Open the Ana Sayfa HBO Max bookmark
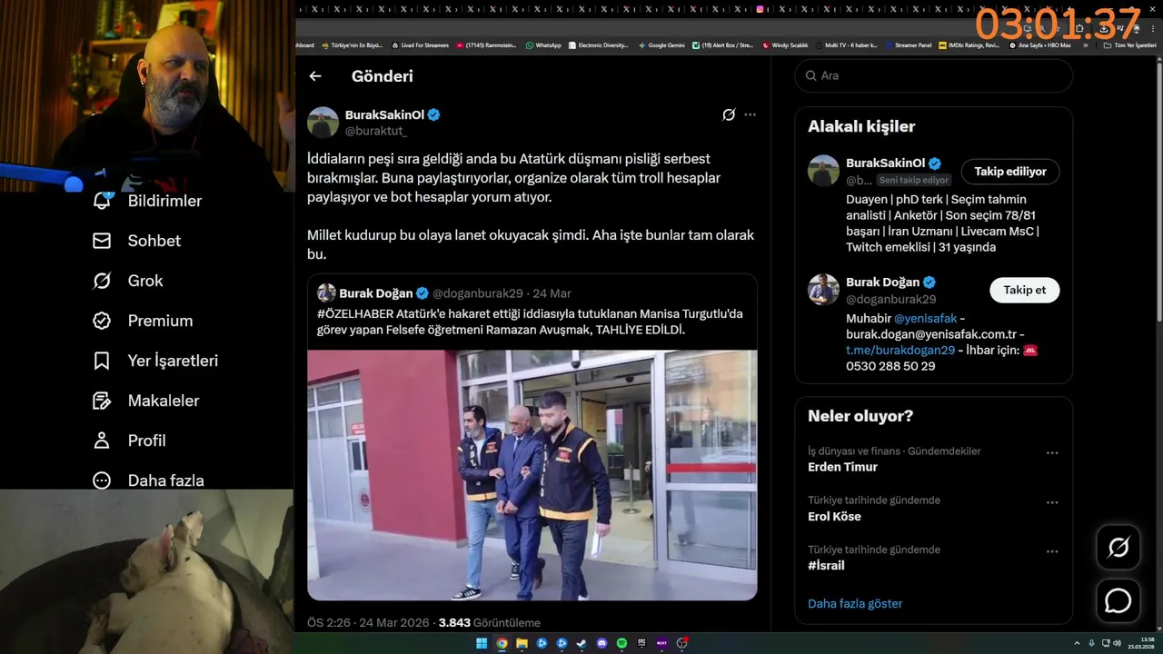This screenshot has width=1163, height=654. pyautogui.click(x=1039, y=45)
